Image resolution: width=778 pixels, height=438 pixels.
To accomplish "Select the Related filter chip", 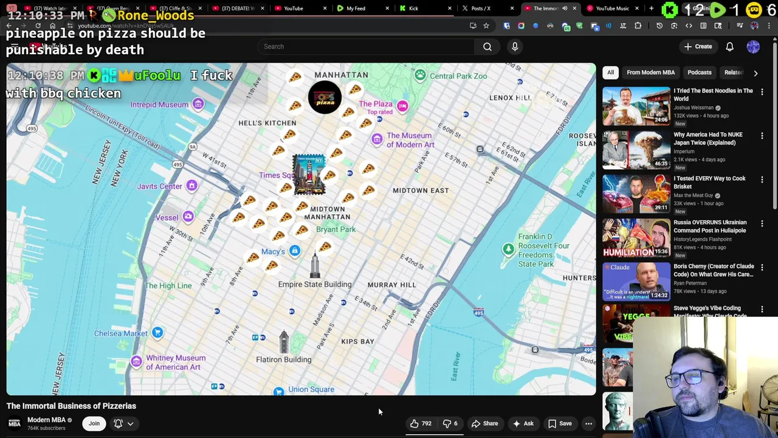I will (x=734, y=72).
